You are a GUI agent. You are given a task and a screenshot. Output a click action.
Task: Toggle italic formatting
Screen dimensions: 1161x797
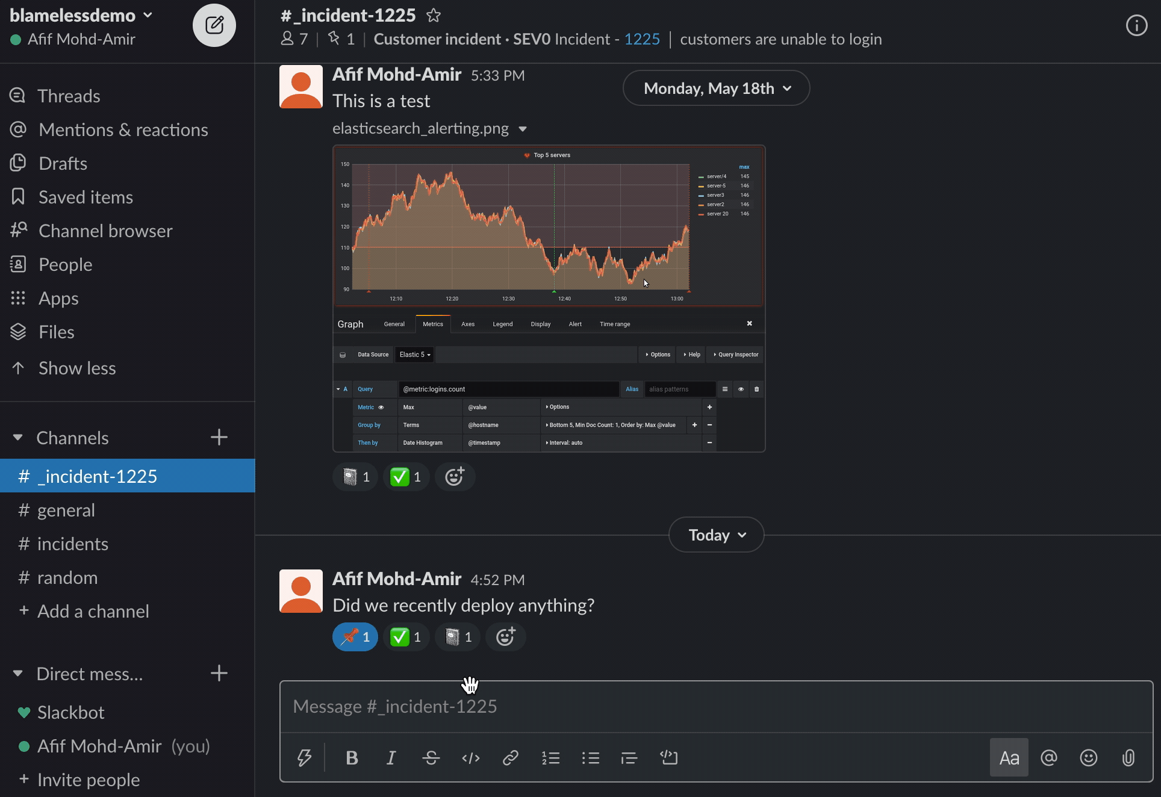tap(391, 757)
